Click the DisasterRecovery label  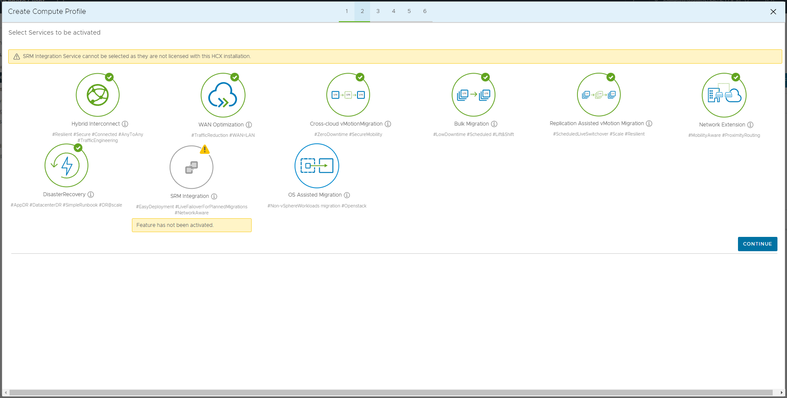64,194
